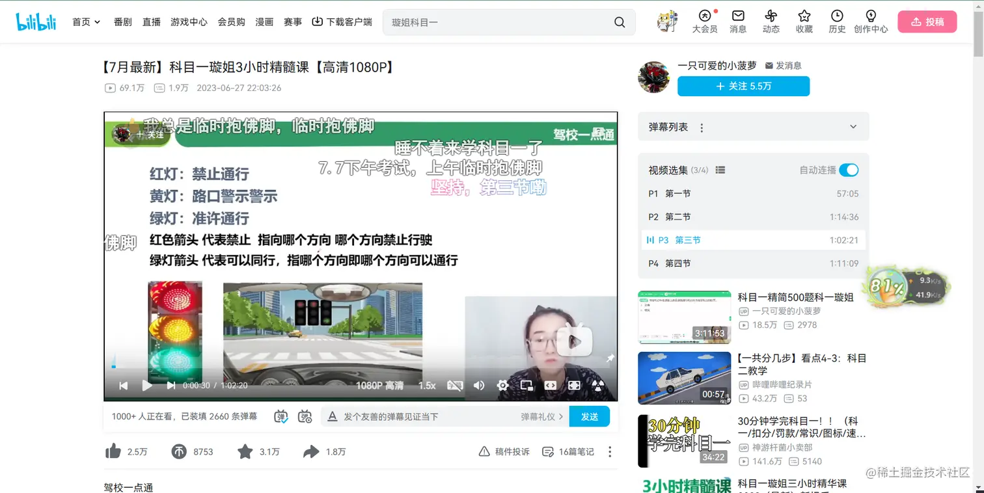Click the search magnifier icon

[x=620, y=22]
